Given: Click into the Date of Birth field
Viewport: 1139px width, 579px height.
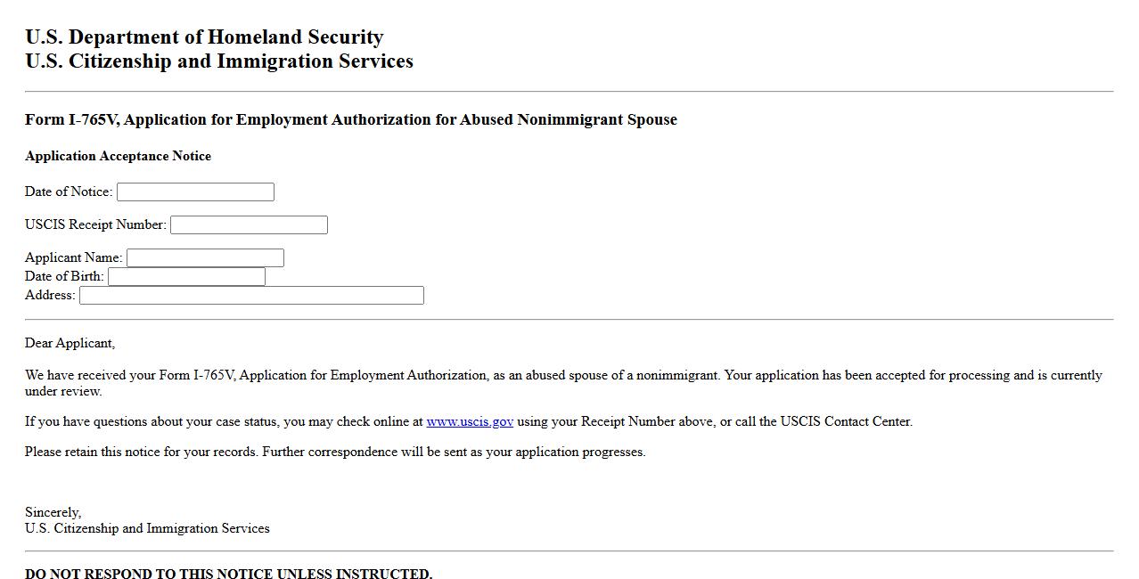Looking at the screenshot, I should click(186, 277).
